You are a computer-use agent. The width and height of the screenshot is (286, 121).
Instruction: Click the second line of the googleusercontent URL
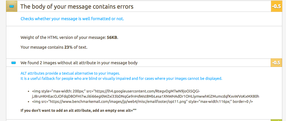point(146,96)
